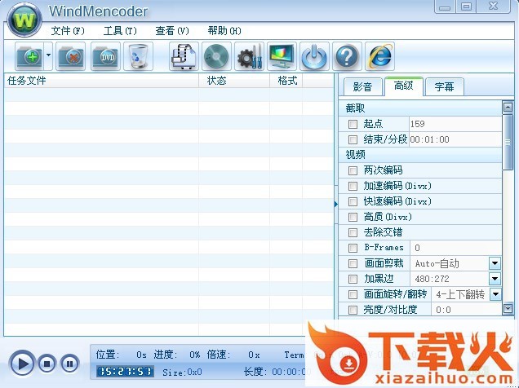519x388 pixels.
Task: Click the 任务文件 column header
Action: (x=101, y=81)
